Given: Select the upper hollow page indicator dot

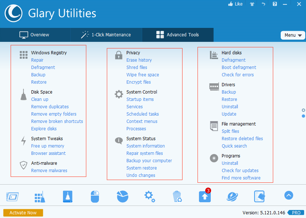Looking at the screenshot, I should (x=303, y=110).
